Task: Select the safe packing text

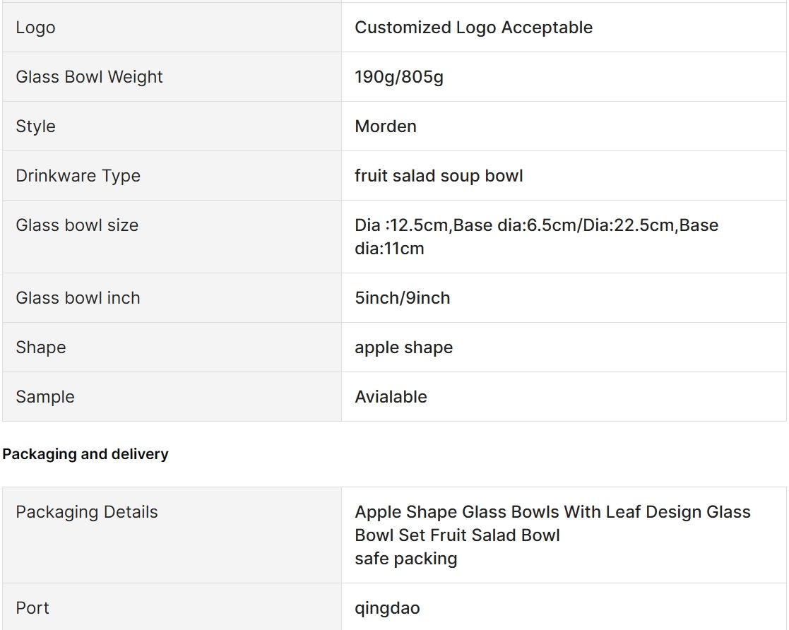Action: coord(405,559)
